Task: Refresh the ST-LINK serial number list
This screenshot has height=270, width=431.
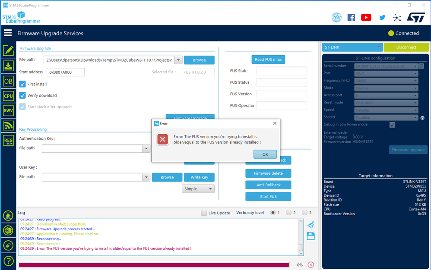Action: (x=421, y=66)
